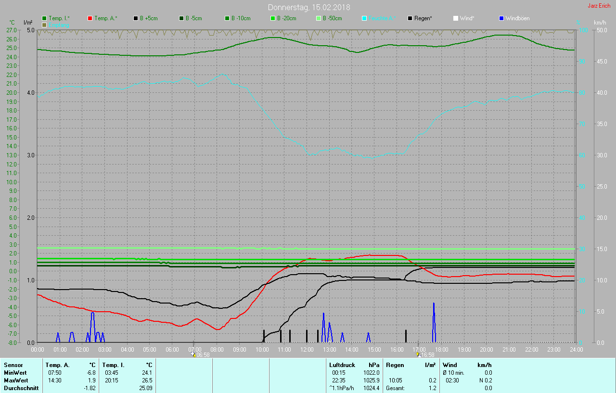This screenshot has height=393, width=616.
Task: Click the Durchschnitt row label
Action: coord(21,388)
